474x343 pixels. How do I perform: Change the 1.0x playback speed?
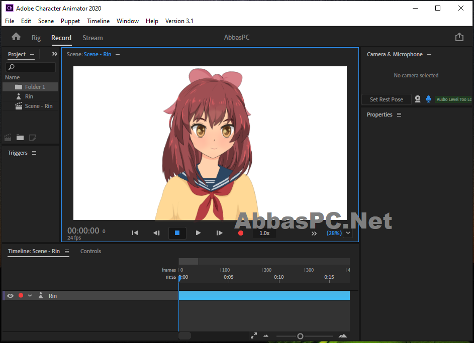point(264,233)
